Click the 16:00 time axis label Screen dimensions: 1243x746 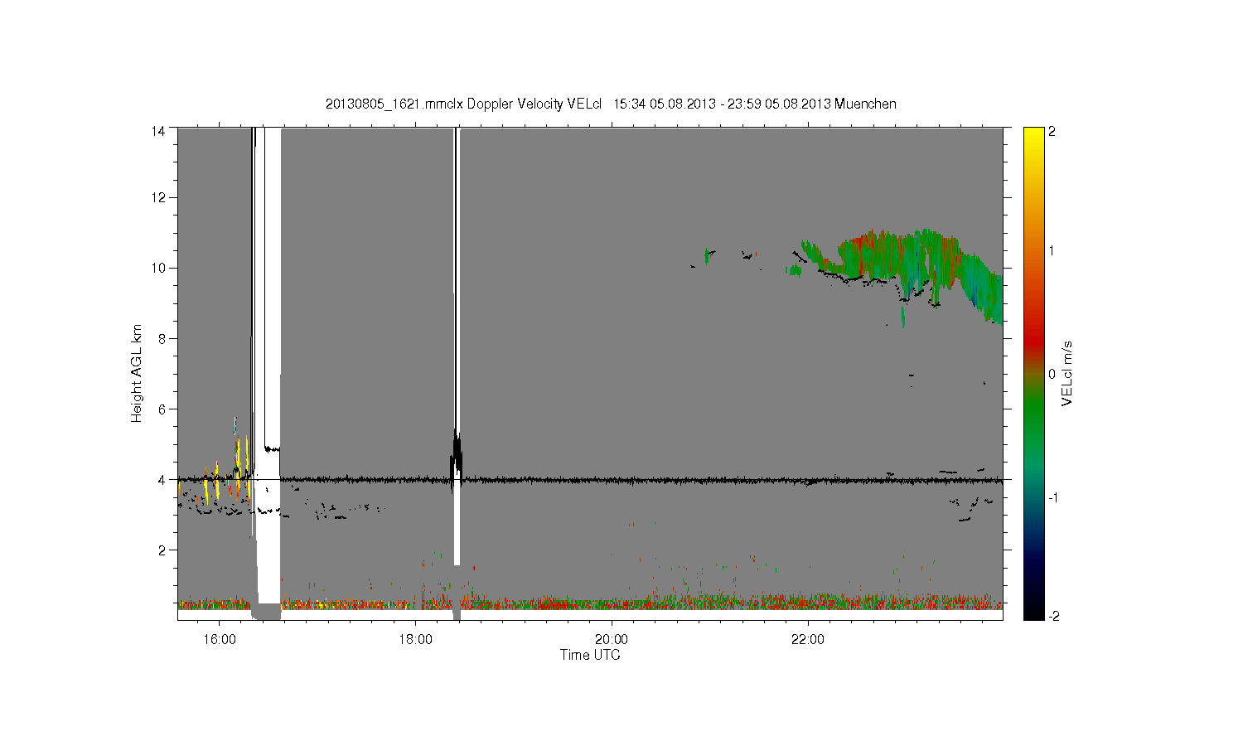point(219,638)
